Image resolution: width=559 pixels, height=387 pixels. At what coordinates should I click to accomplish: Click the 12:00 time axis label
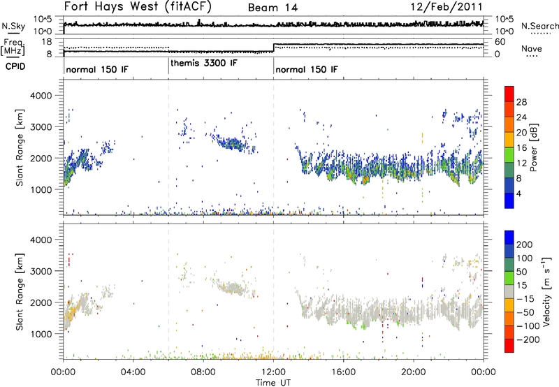273,372
